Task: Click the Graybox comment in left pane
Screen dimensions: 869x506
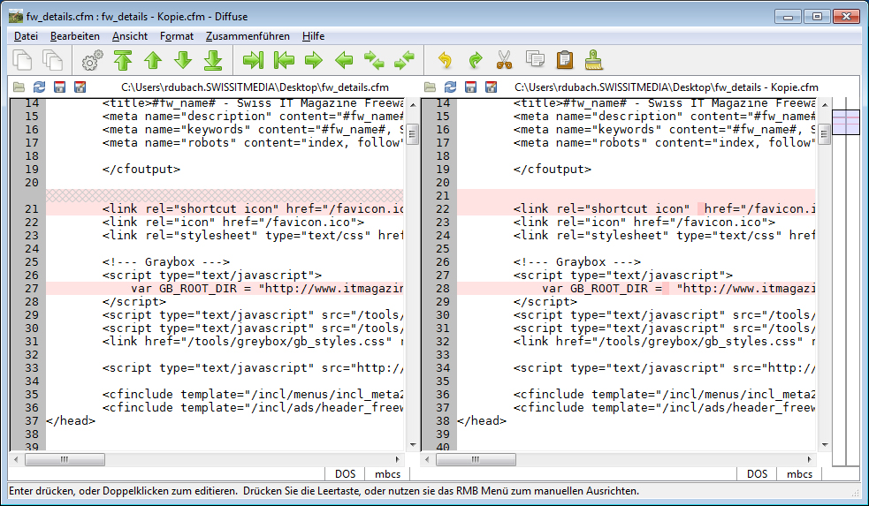Action: point(165,262)
